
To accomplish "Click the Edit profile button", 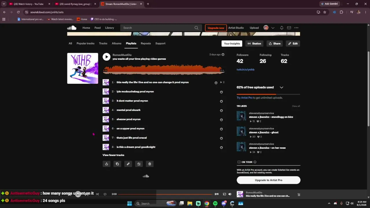I will point(293,44).
